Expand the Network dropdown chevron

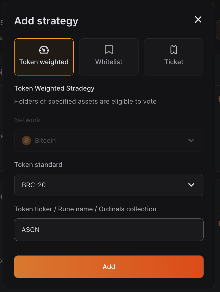191,140
